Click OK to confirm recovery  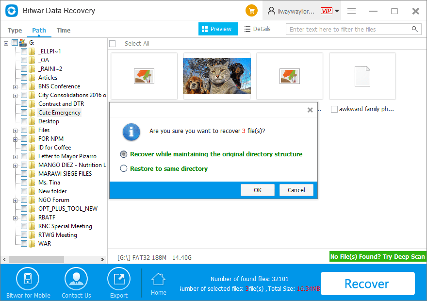click(258, 190)
